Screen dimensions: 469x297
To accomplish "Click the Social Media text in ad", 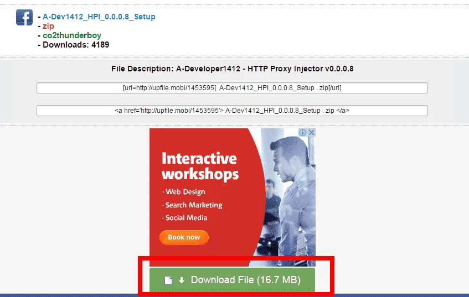I will [187, 218].
